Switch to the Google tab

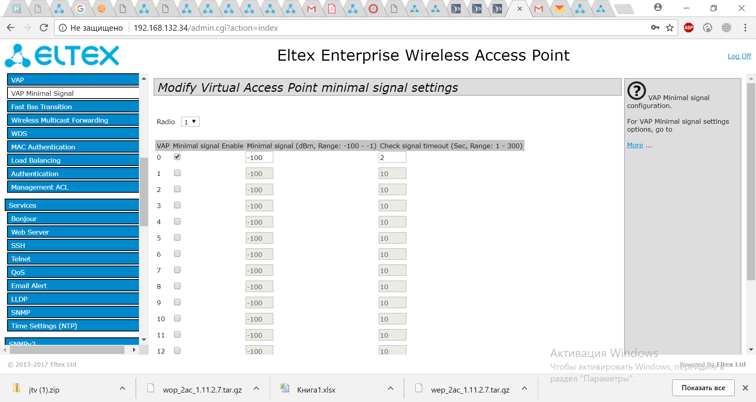[x=80, y=9]
